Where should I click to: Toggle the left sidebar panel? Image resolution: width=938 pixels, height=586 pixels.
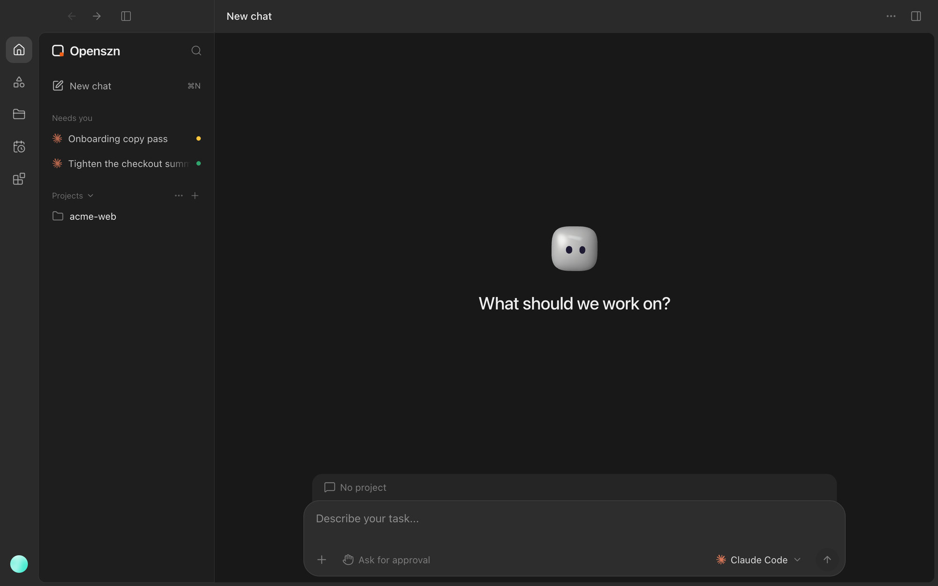[126, 16]
